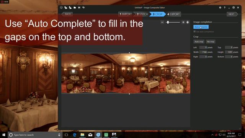Click the green app icon in taskbar

pyautogui.click(x=106, y=135)
